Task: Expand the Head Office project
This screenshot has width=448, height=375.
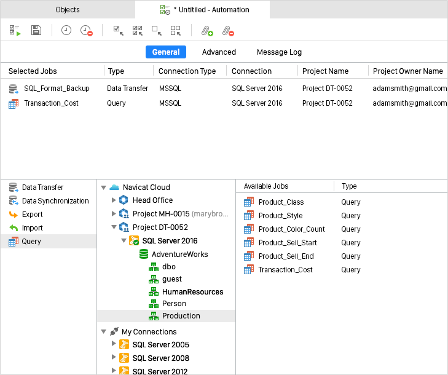Action: (x=114, y=200)
